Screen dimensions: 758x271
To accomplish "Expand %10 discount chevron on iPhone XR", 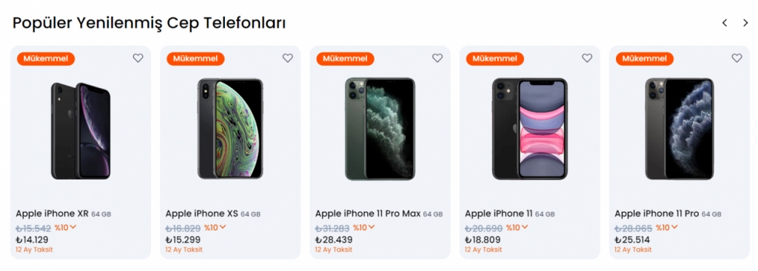I will (73, 227).
